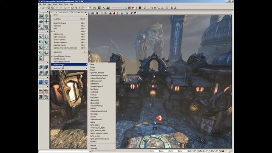This screenshot has height=153, width=272.
Task: Select Wireframe view mode
Action: tap(69, 26)
